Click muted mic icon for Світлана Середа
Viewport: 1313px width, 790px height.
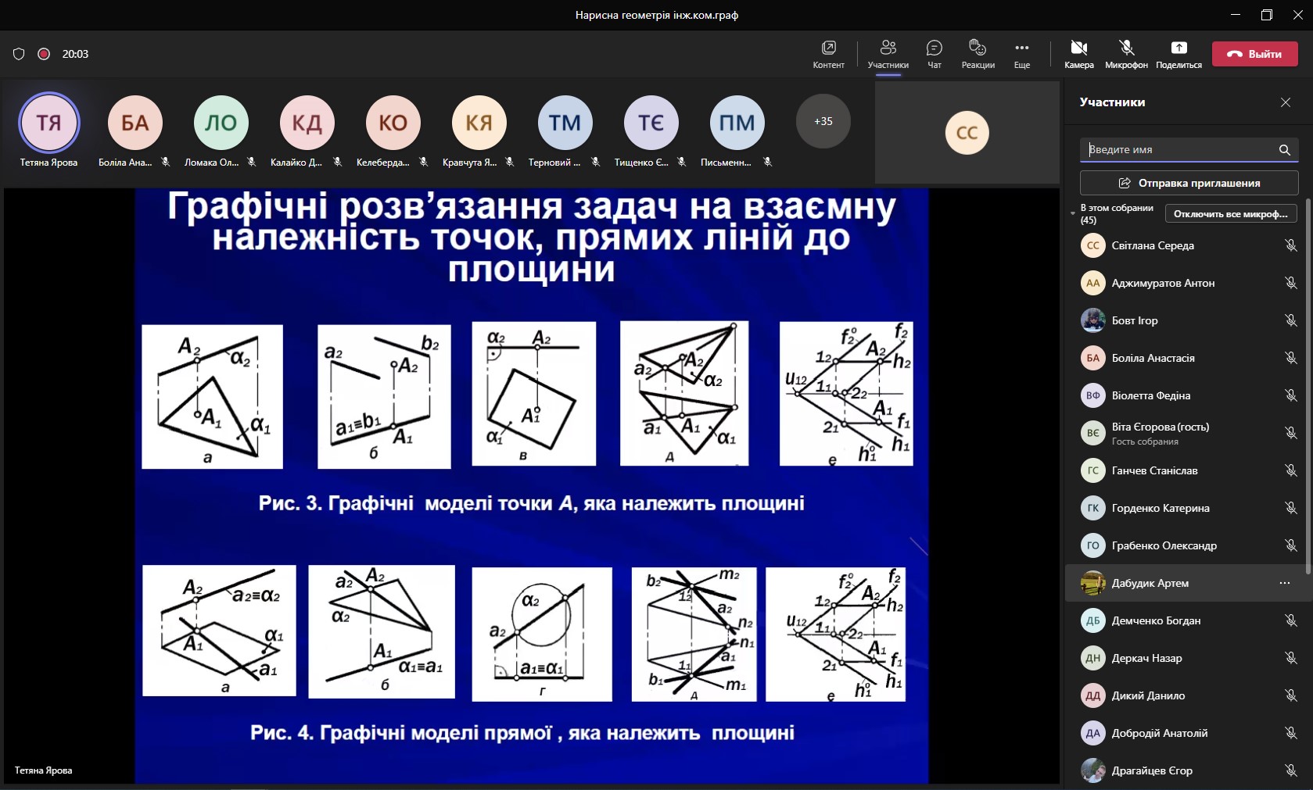point(1290,245)
